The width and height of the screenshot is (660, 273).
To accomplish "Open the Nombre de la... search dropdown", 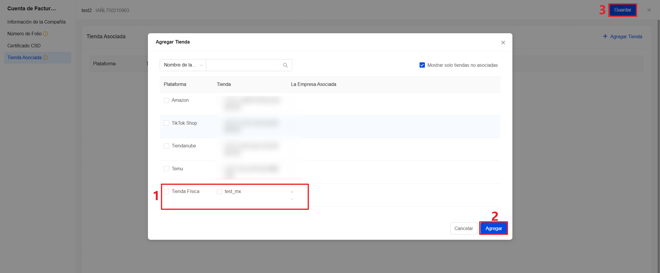I will point(183,65).
